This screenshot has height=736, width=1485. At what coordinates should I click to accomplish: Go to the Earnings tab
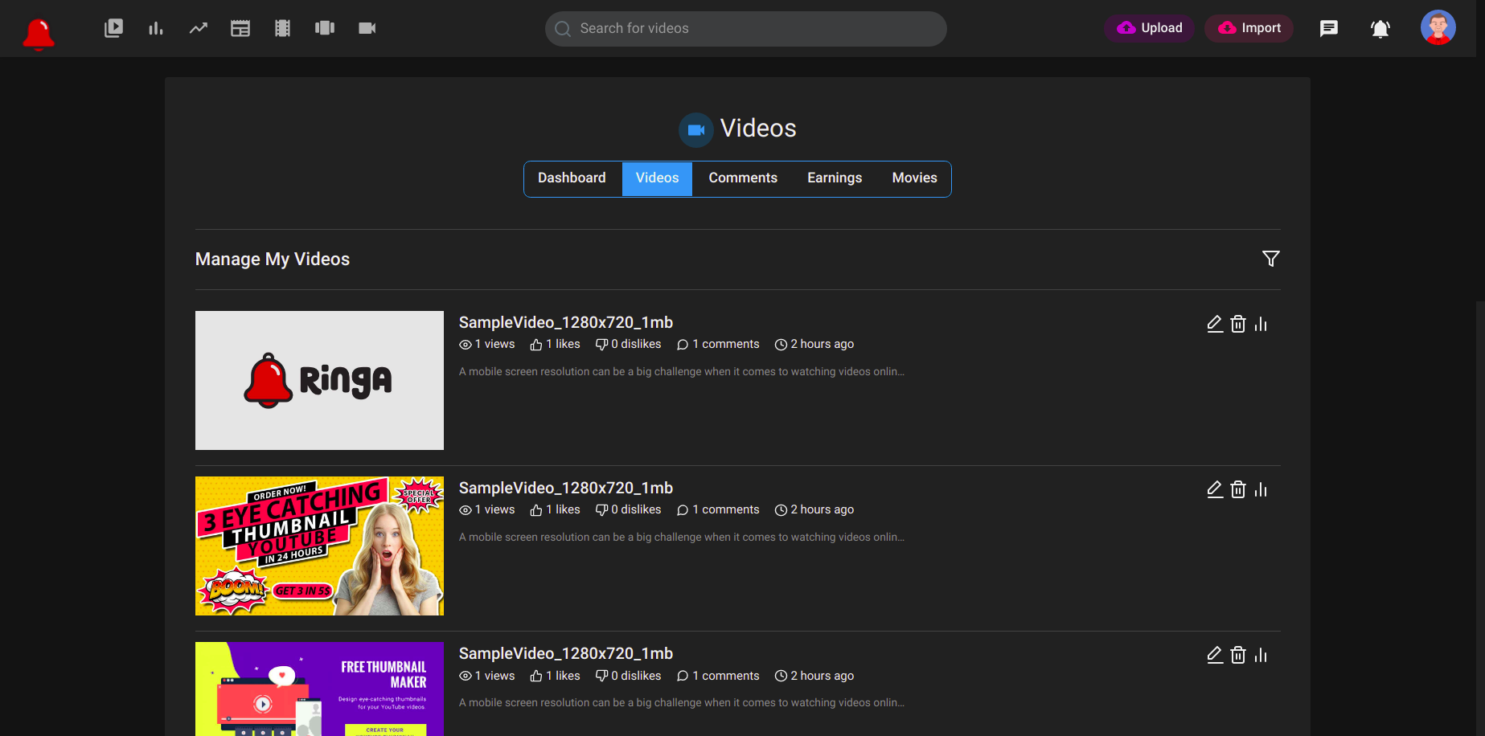[835, 178]
